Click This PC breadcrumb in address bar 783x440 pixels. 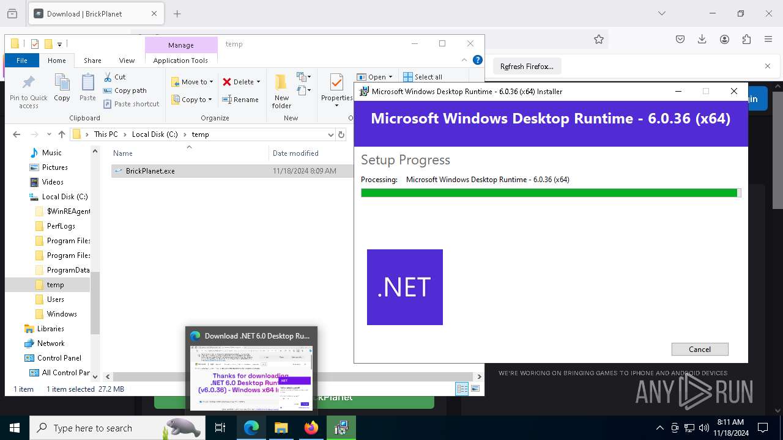click(106, 134)
